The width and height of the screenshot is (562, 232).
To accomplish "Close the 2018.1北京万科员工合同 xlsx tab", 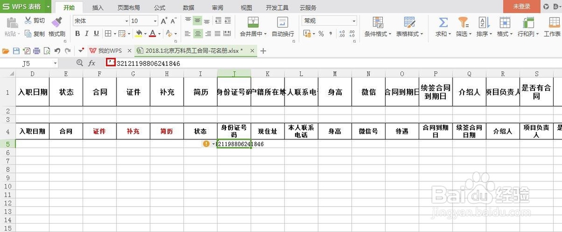I will pyautogui.click(x=252, y=51).
